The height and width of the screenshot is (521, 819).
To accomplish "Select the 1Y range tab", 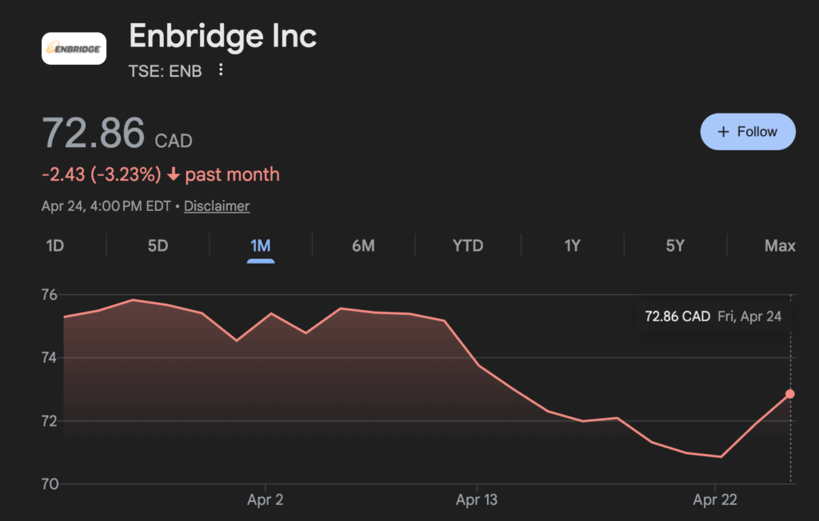I will click(x=572, y=246).
